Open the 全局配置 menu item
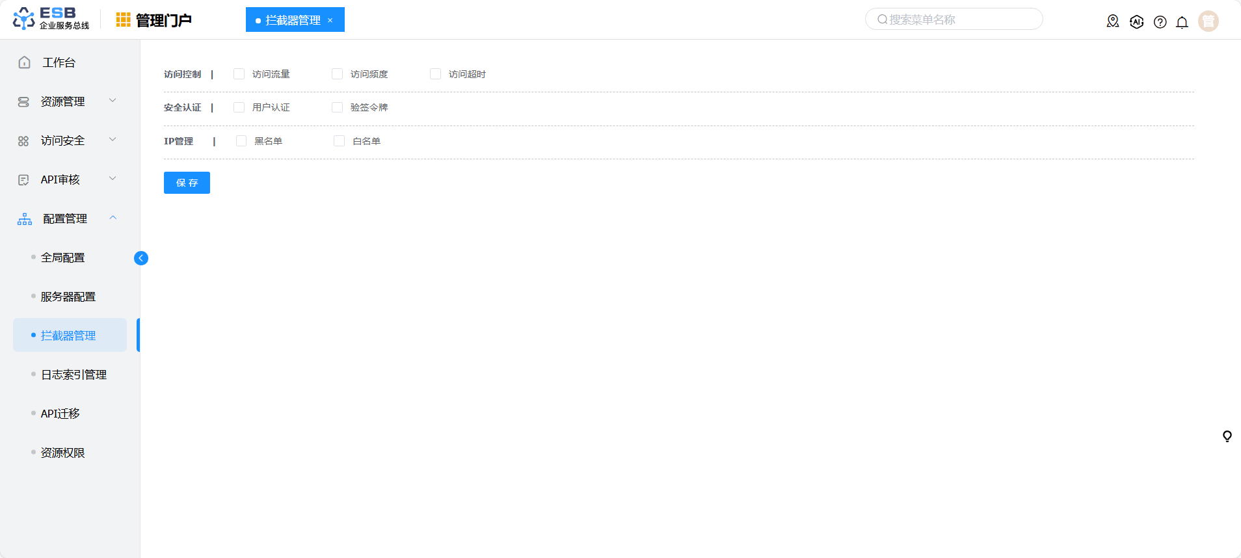The width and height of the screenshot is (1241, 558). click(x=63, y=258)
